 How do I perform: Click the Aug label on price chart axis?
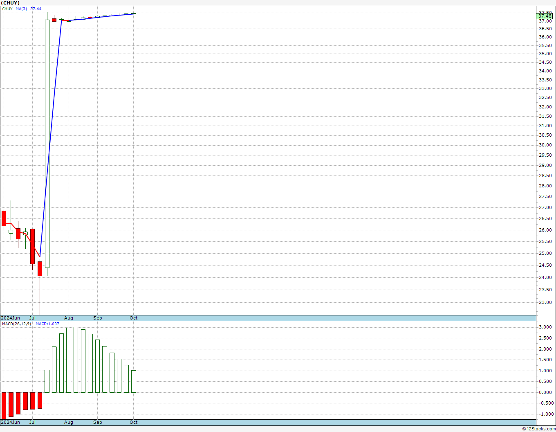(69, 318)
